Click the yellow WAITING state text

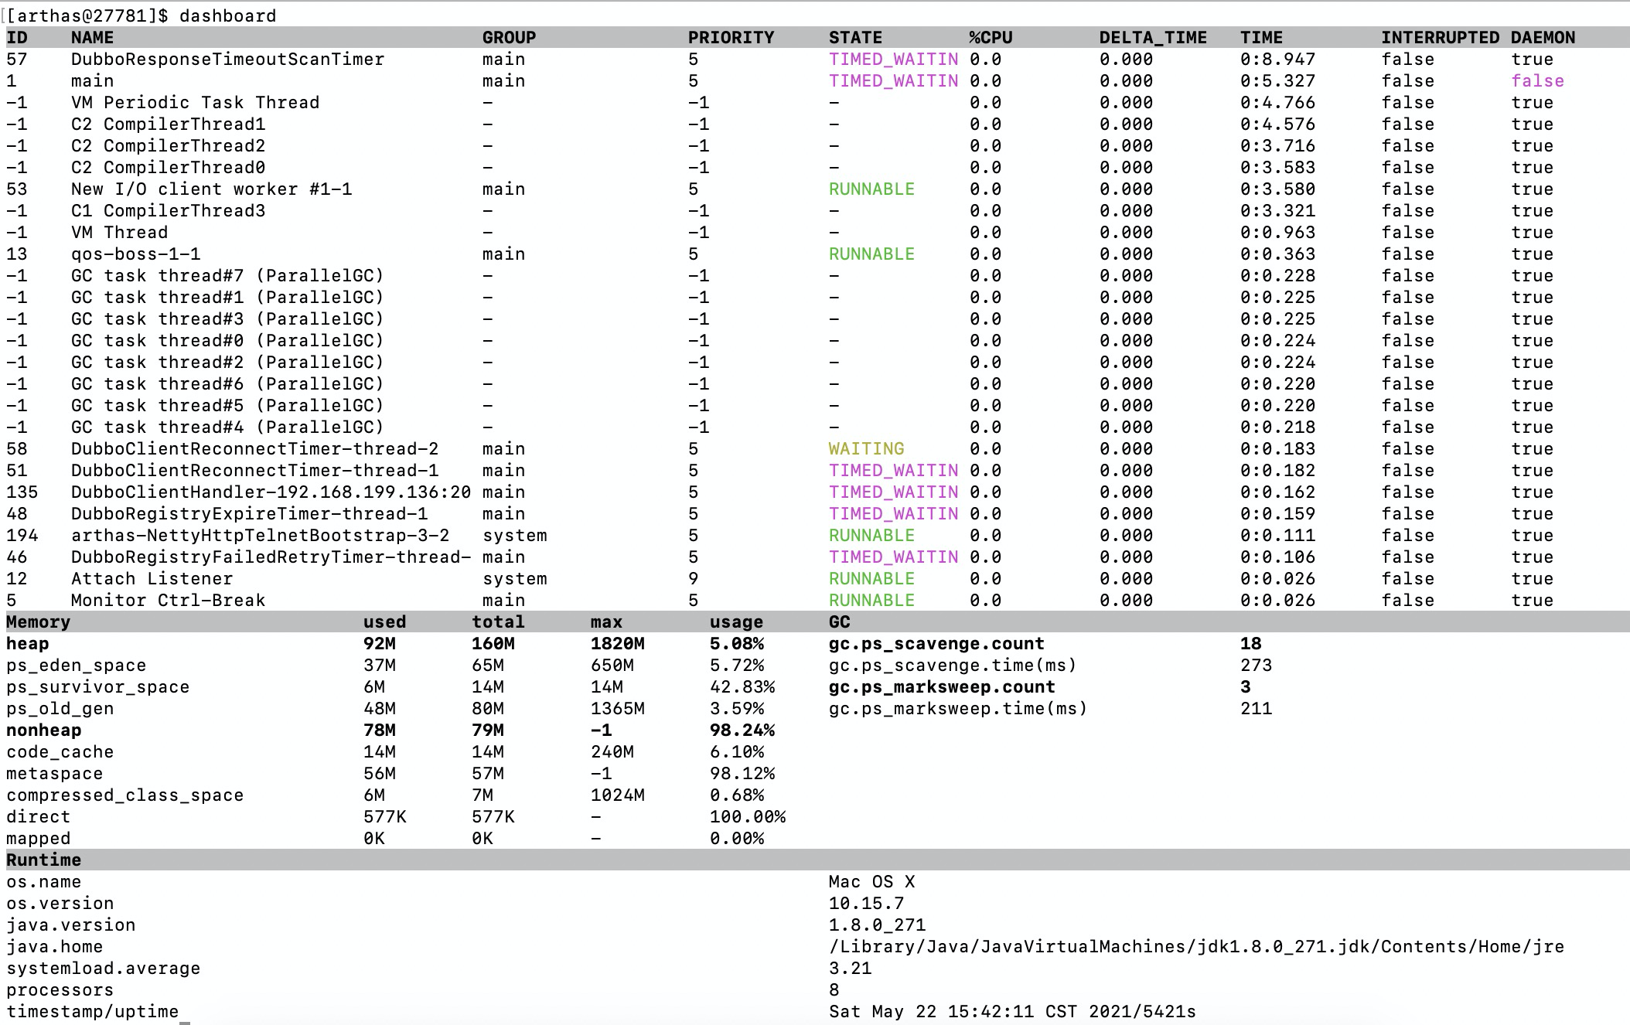click(866, 448)
